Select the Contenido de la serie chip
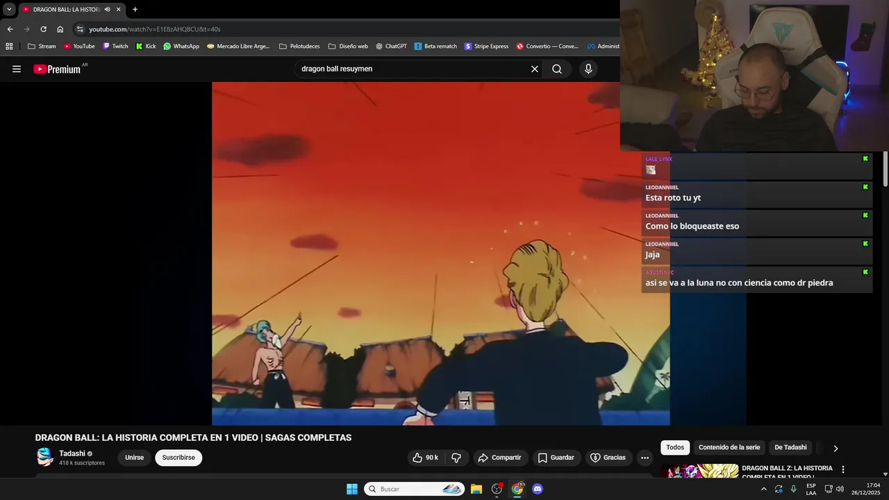Image resolution: width=889 pixels, height=500 pixels. tap(729, 447)
